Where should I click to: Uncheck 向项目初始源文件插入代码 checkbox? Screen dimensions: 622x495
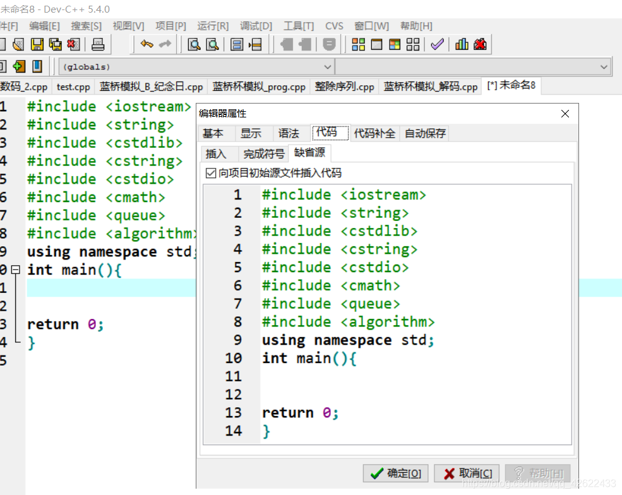[x=211, y=173]
